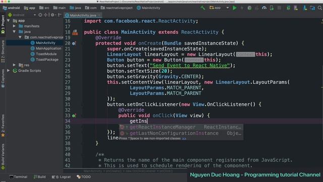Click the main breadcrumb in navigation bar
Screen dimensions: 323x182
tap(60, 8)
